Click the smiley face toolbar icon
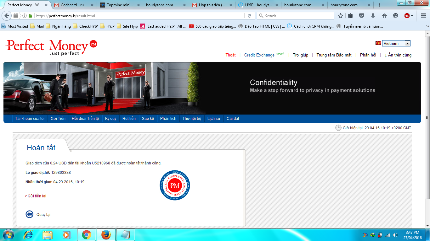The height and width of the screenshot is (241, 430). coord(396,16)
